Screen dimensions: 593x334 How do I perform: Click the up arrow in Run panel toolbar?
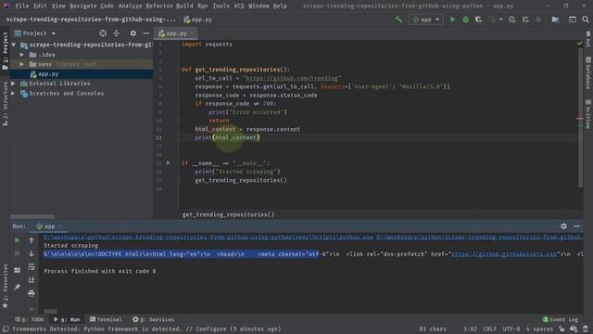[x=32, y=240]
